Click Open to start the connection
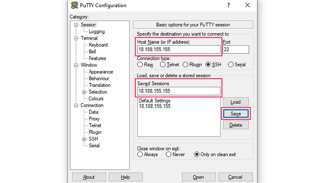Viewport: 321px width, 183px height. [199, 177]
